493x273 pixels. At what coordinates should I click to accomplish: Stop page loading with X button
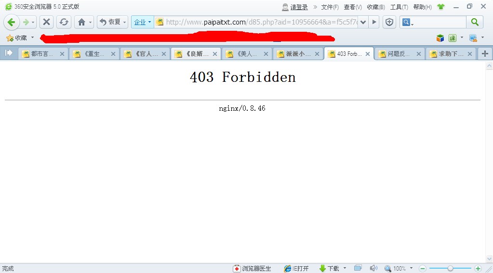coord(46,22)
